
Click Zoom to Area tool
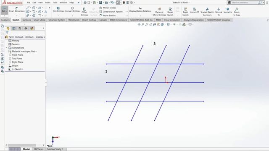pos(237,12)
